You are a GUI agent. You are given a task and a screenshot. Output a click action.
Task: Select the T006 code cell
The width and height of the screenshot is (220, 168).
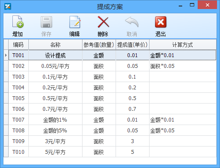pyautogui.click(x=18, y=109)
